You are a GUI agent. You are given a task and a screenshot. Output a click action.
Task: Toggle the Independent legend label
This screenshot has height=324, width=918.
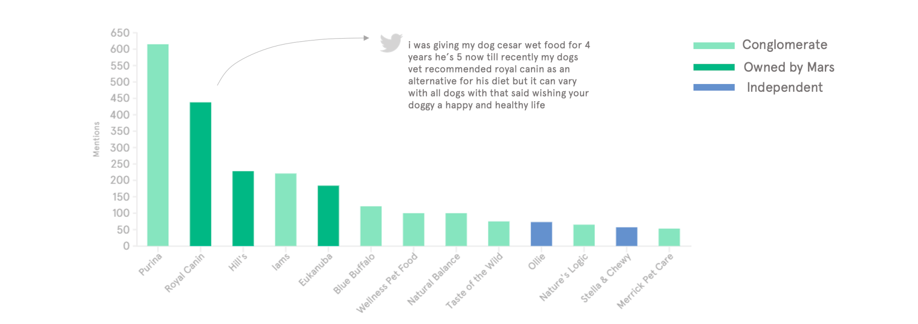tap(784, 87)
